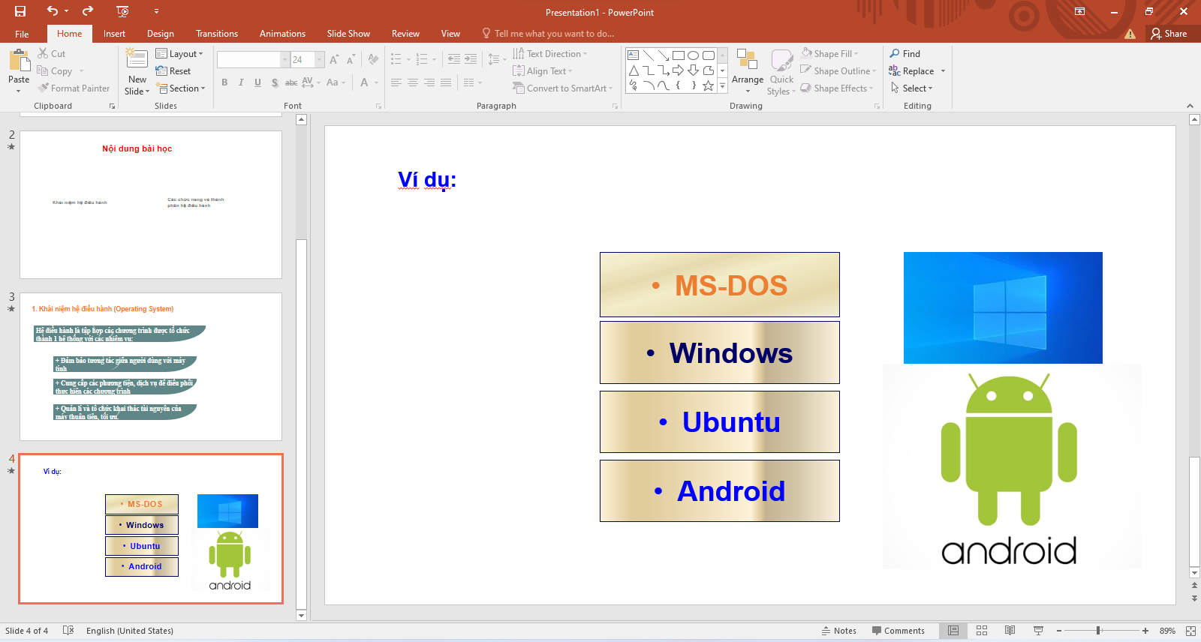Start Slide Show from the status bar
Image resolution: width=1201 pixels, height=642 pixels.
coord(1038,631)
